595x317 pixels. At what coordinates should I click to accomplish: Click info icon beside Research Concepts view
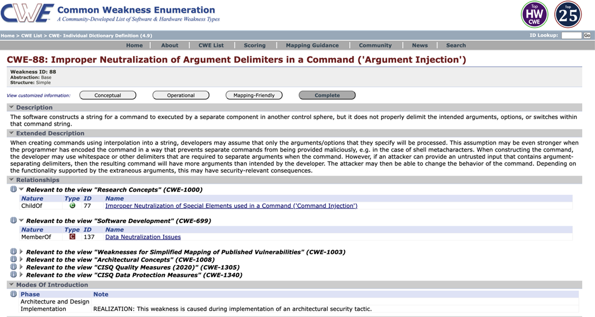point(13,189)
